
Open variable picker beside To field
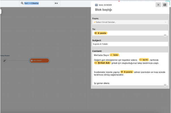[165, 35]
